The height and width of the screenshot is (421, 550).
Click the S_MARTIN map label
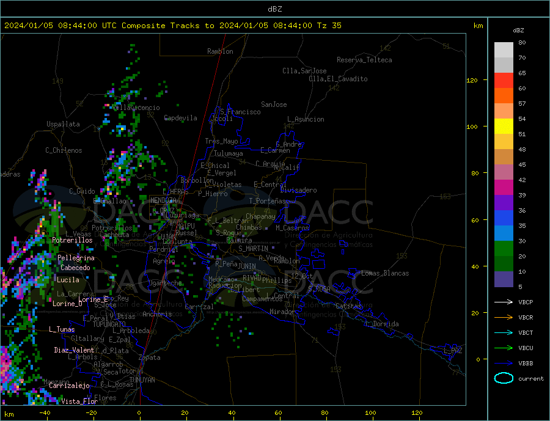coord(253,249)
